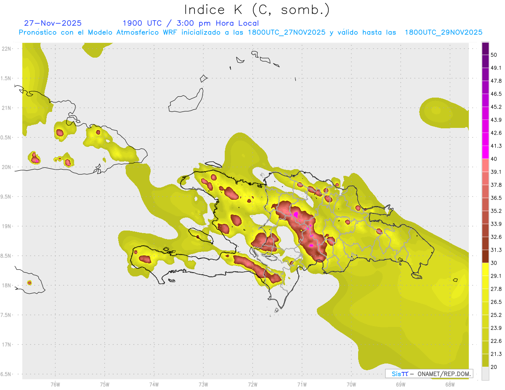Click the magenta swatch between 40 and 41.3
This screenshot has height=390, width=505.
(x=486, y=152)
